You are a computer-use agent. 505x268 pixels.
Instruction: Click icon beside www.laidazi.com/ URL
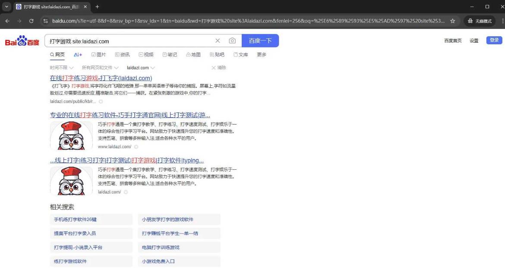(136, 147)
